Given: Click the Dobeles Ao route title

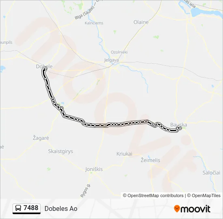Looking at the screenshot, I should 61,209.
